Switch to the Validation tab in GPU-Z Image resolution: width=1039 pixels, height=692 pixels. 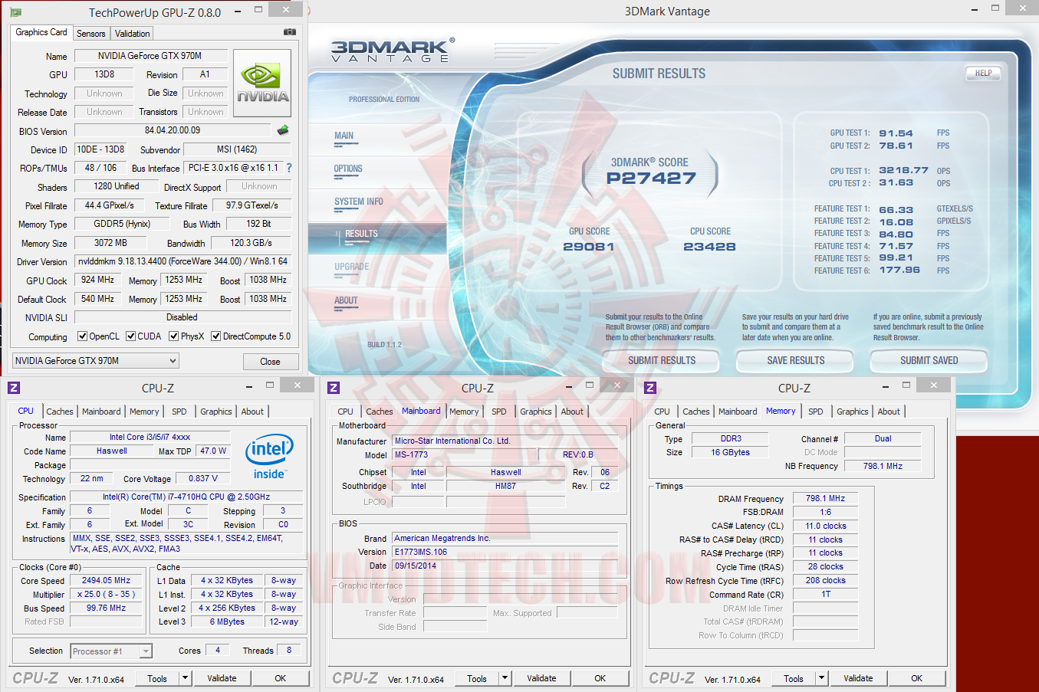pos(132,34)
